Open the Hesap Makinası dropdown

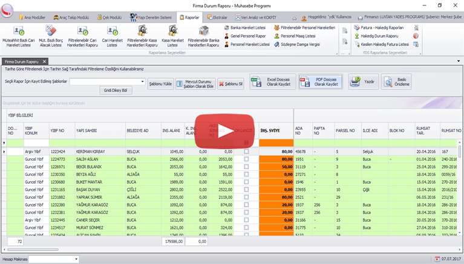click(x=76, y=259)
